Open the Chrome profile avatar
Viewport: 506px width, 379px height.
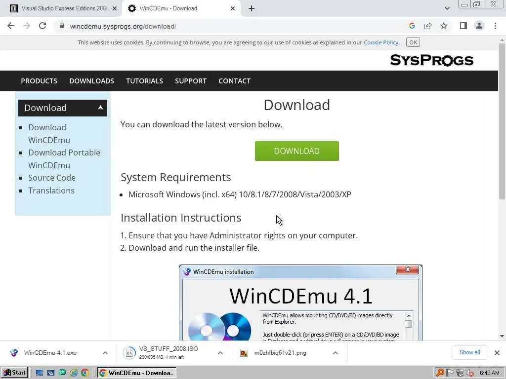tap(479, 26)
